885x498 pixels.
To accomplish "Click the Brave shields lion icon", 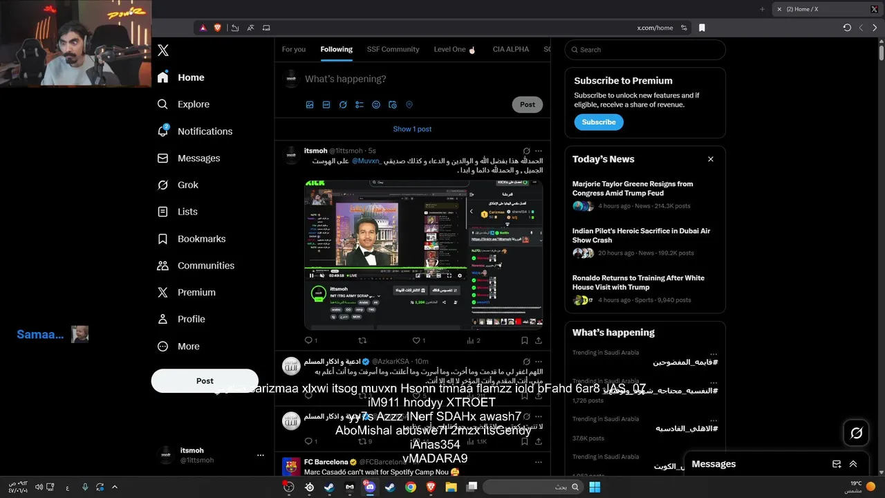I will point(218,28).
